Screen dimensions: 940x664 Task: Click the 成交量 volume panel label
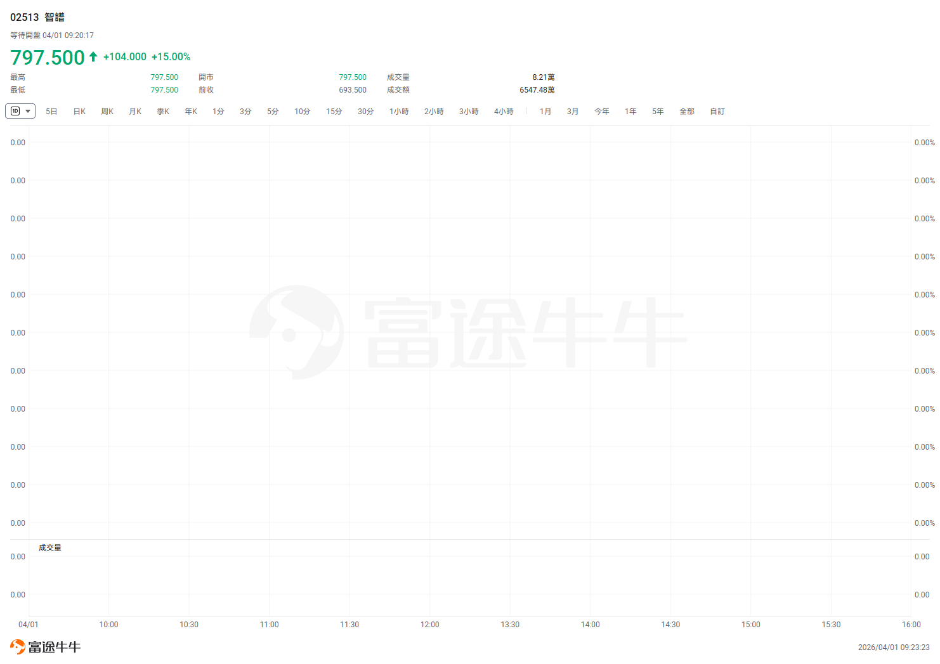(50, 548)
